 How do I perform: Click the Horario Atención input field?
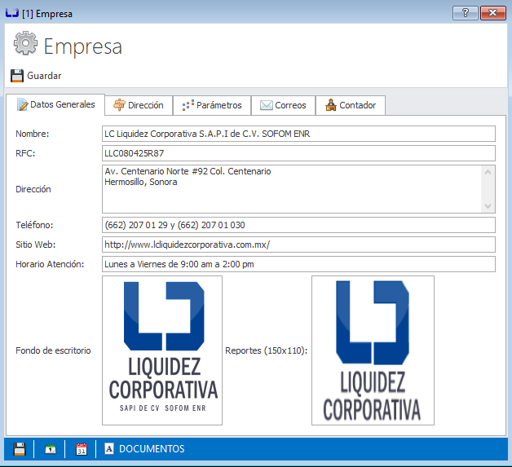[298, 264]
